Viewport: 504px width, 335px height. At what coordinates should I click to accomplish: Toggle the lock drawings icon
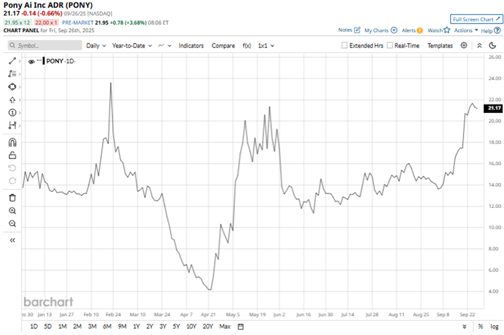coord(12,155)
